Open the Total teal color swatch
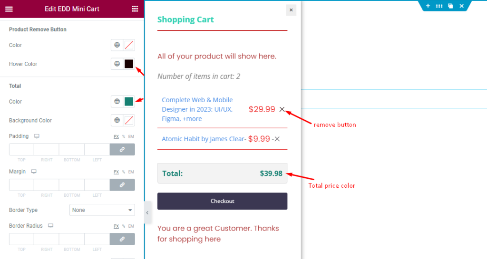 (129, 101)
